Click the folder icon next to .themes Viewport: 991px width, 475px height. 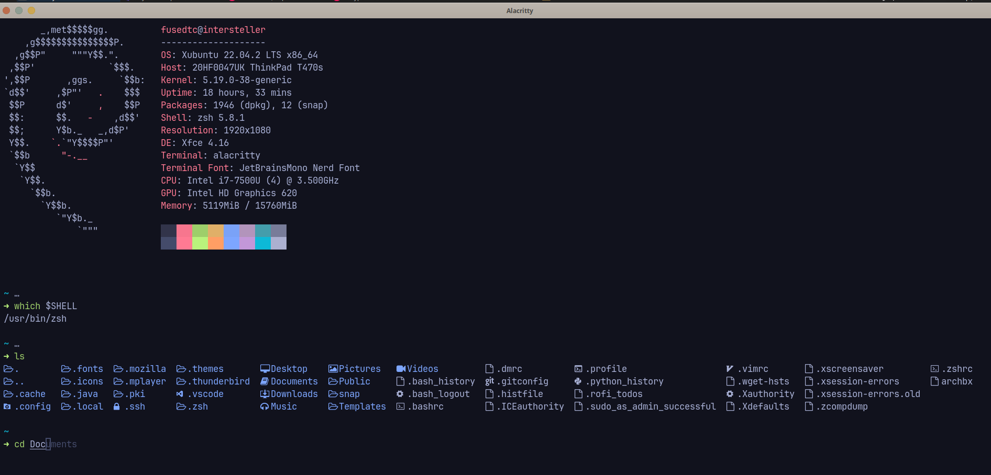(181, 369)
